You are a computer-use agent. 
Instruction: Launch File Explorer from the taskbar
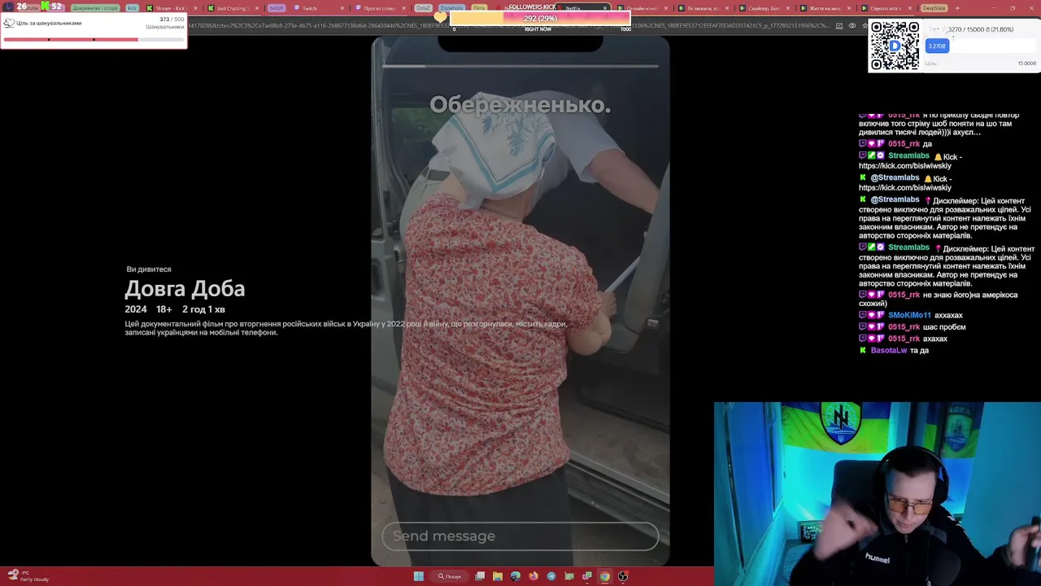[x=498, y=576]
